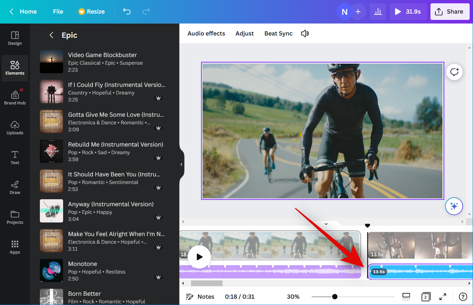This screenshot has height=305, width=473.
Task: Open the File menu
Action: point(58,12)
